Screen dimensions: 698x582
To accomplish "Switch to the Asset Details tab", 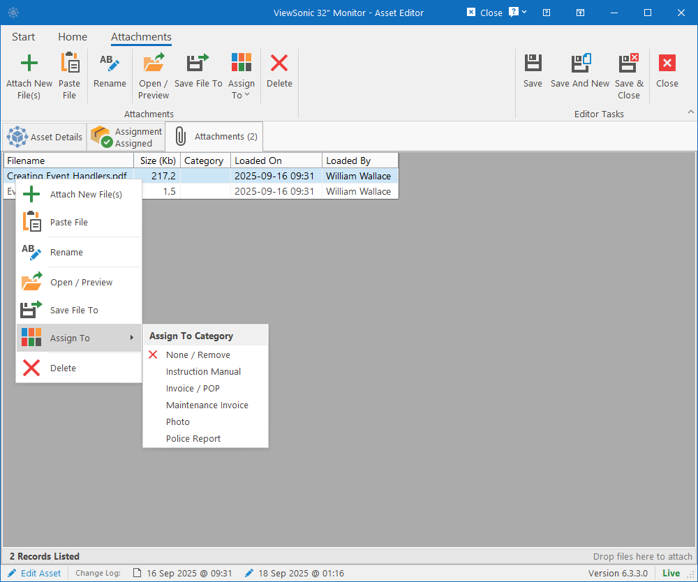I will pos(45,137).
